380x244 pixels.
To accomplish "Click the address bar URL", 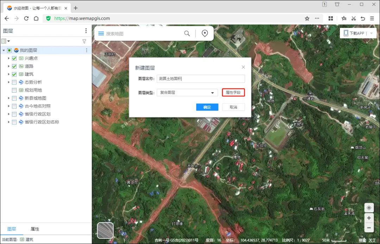I will pos(82,18).
